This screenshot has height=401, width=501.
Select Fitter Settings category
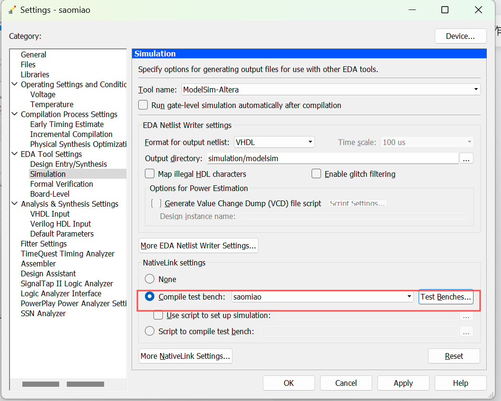(x=44, y=244)
